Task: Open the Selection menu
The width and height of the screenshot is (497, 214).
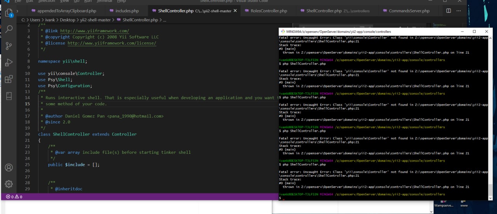Action: click(47, 1)
